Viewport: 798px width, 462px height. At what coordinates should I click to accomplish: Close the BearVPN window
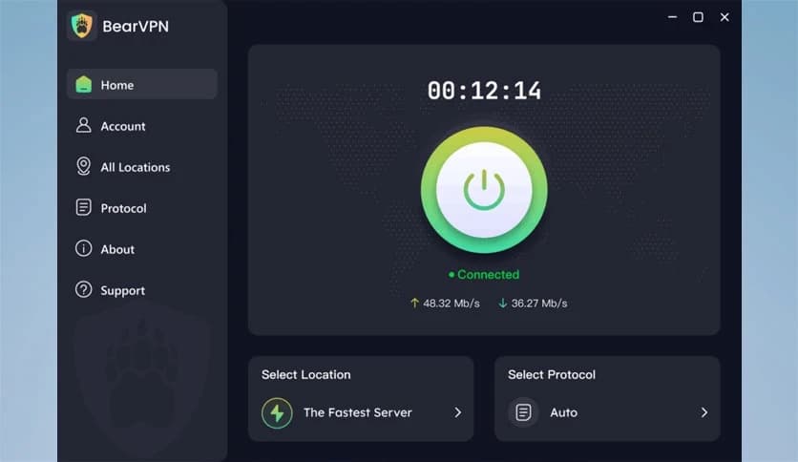(724, 17)
